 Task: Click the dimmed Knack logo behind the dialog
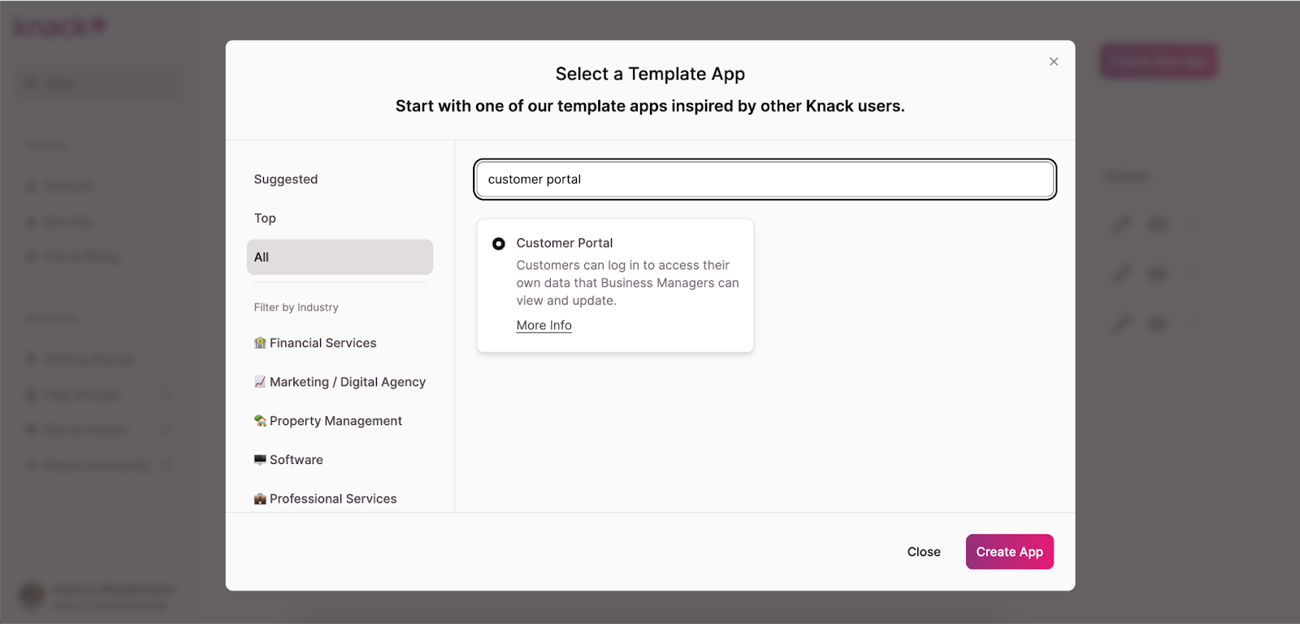point(59,27)
